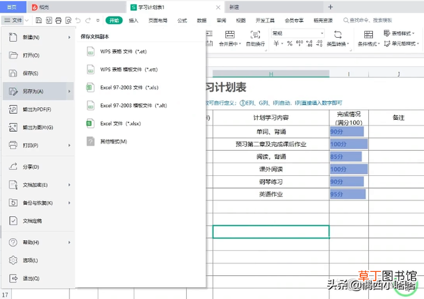Expand the 新建(N) submenu arrow
The image size is (424, 299).
click(x=69, y=37)
